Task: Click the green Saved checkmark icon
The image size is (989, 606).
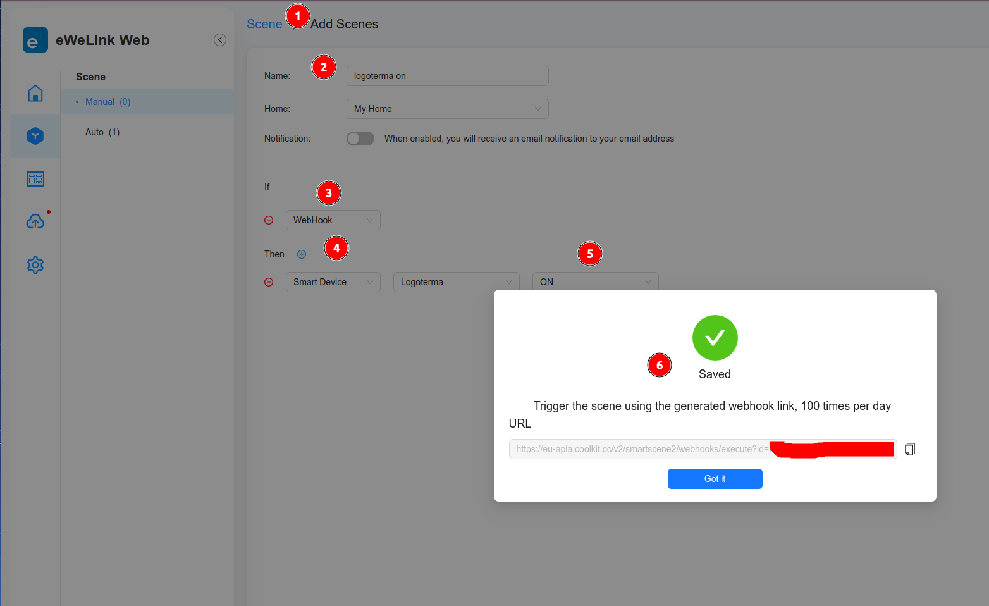Action: tap(715, 338)
